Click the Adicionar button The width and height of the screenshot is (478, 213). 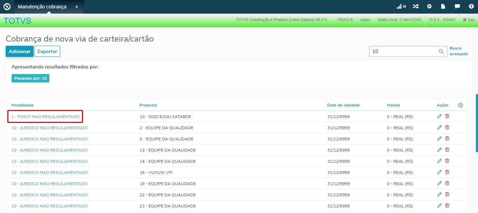20,51
